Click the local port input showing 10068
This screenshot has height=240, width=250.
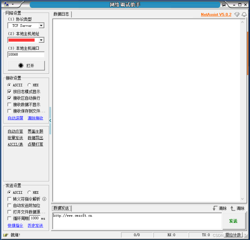26,54
